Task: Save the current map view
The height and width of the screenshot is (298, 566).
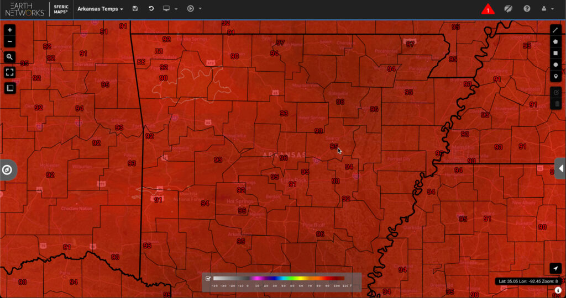Action: [x=135, y=9]
